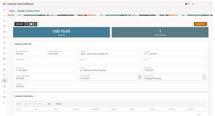Click the 3D package cube sidebar icon
This screenshot has width=215, height=116.
coord(4,32)
